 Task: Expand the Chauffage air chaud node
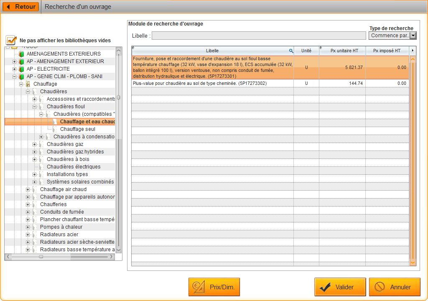[28, 189]
